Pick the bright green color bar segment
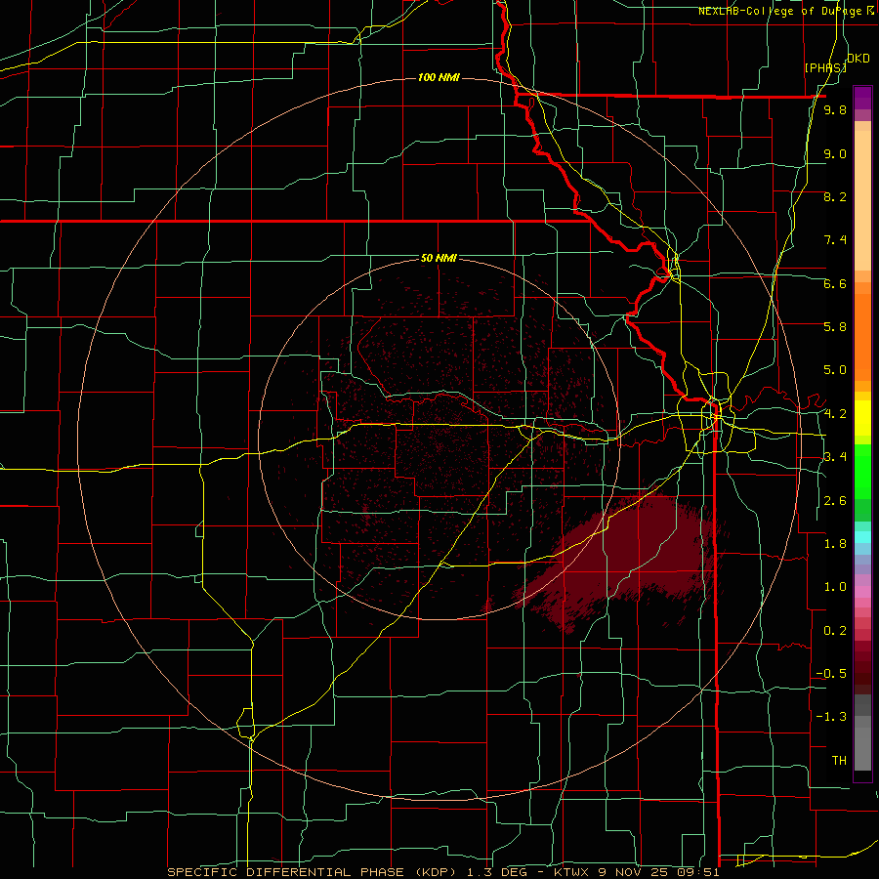This screenshot has width=879, height=879. click(862, 471)
